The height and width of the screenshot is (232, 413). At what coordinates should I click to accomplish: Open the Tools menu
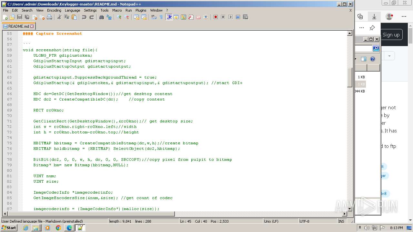point(105,10)
